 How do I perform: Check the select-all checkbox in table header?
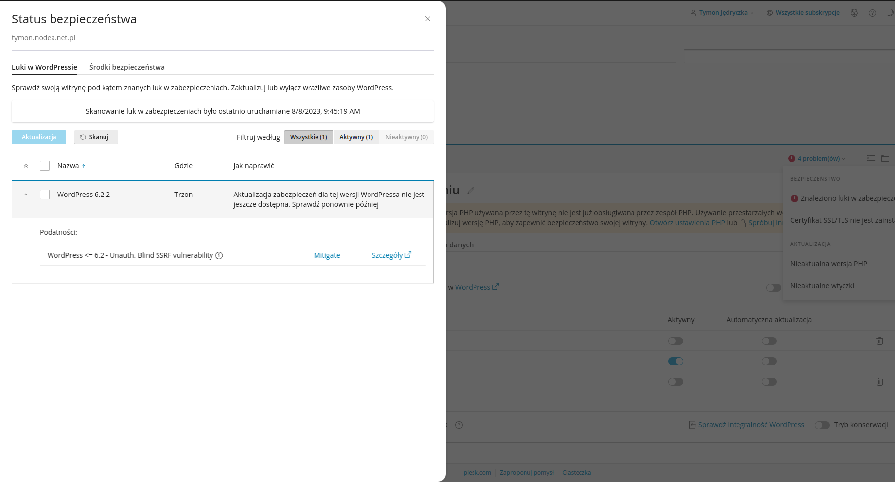pyautogui.click(x=45, y=166)
